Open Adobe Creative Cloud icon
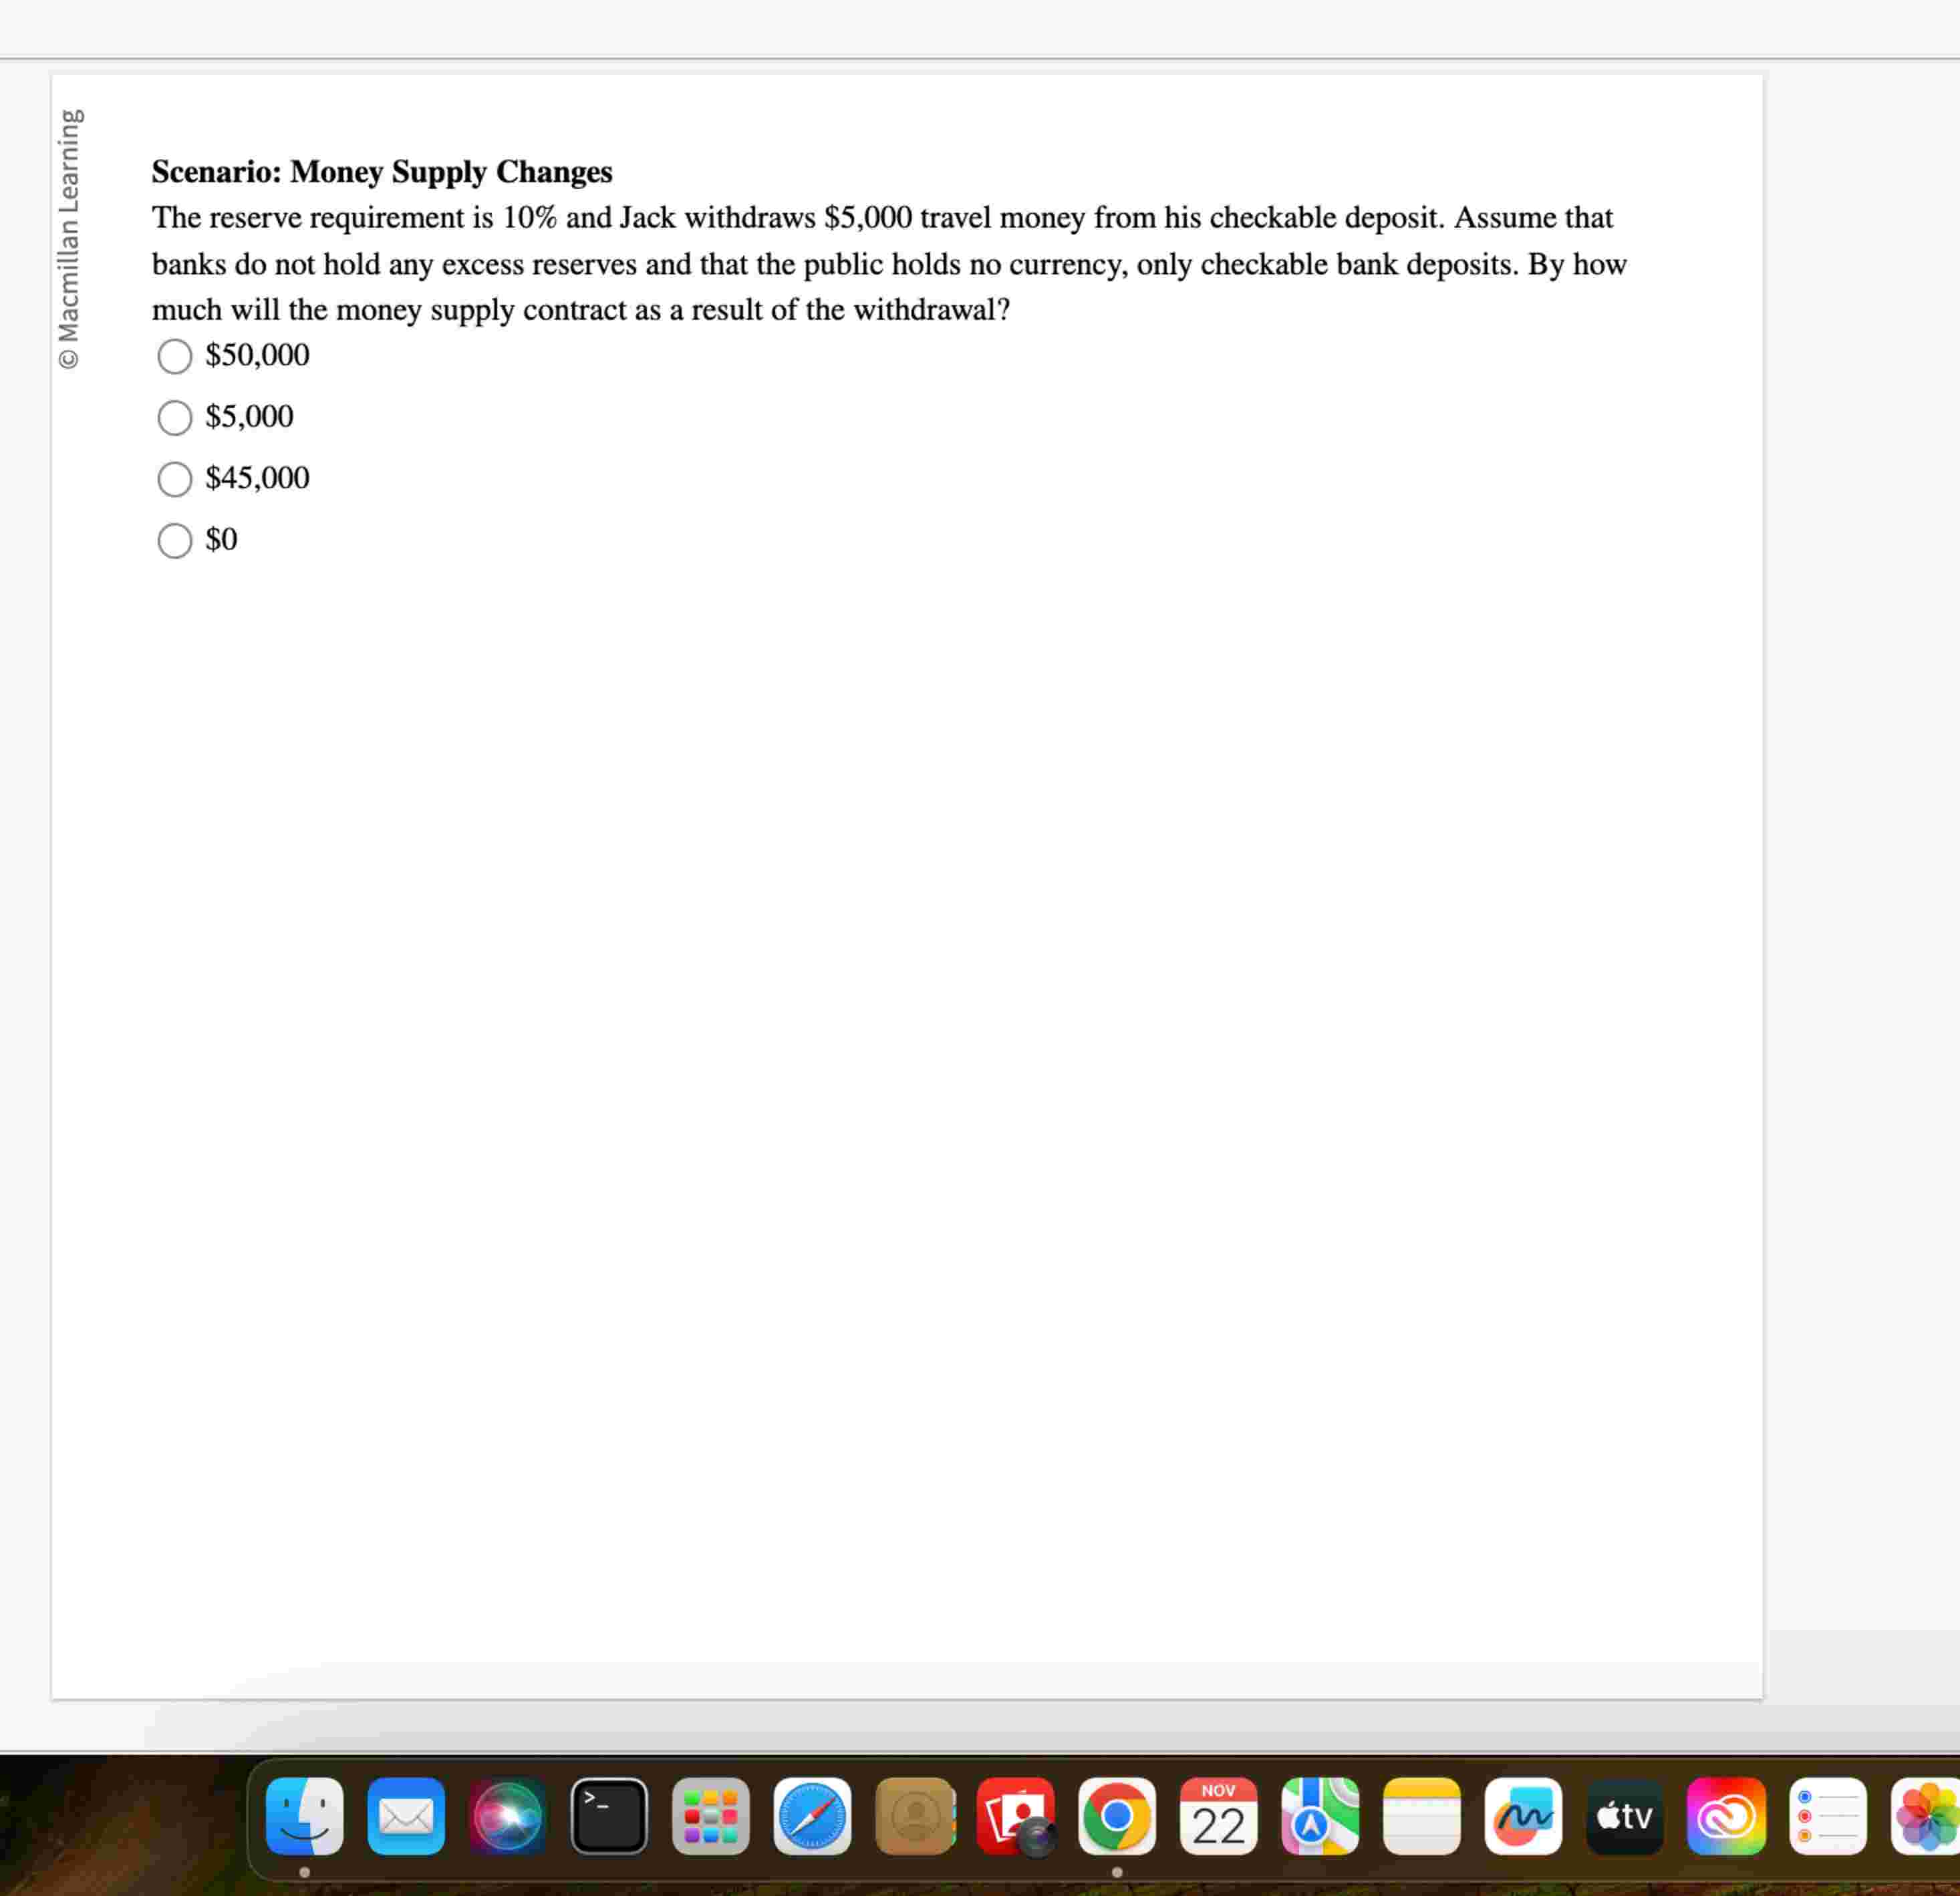This screenshot has width=1960, height=1896. coord(1726,1815)
